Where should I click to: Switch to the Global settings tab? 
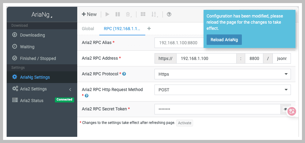pos(88,29)
